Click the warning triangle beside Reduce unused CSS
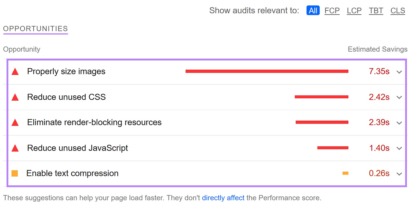Screen dimensions: 411x214 (x=15, y=97)
